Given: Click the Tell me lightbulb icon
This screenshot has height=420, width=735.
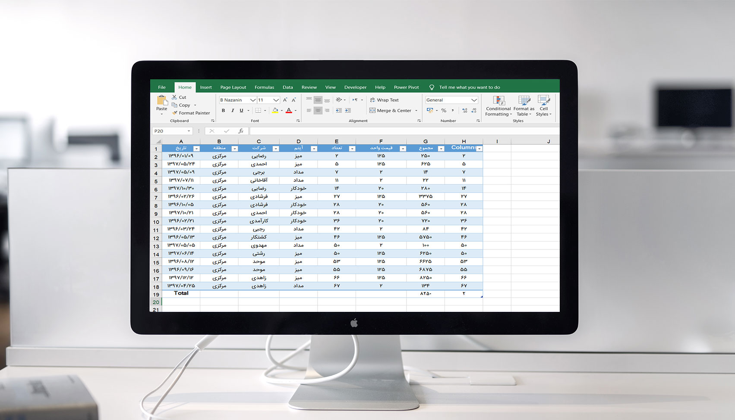Looking at the screenshot, I should coord(432,87).
